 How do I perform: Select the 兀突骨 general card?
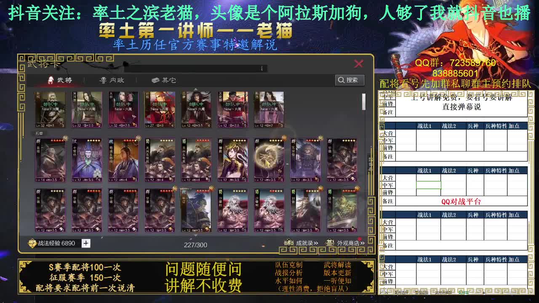[x=306, y=160]
